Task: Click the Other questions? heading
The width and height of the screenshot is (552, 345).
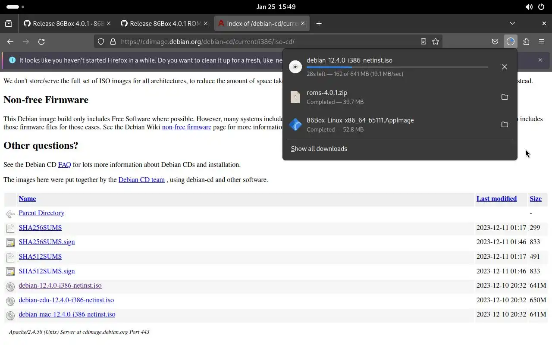Action: 41,145
